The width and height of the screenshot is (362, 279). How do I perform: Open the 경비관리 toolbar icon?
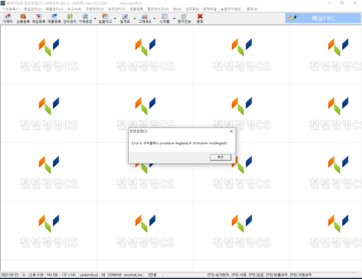pos(70,19)
